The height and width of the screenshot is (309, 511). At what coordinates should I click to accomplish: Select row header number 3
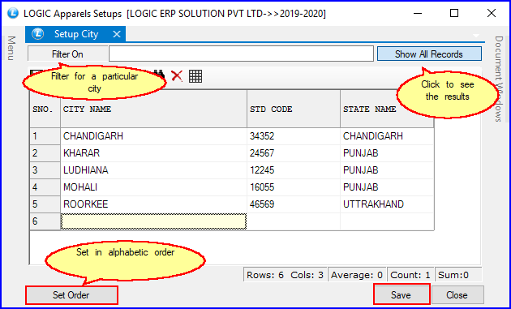(45, 170)
